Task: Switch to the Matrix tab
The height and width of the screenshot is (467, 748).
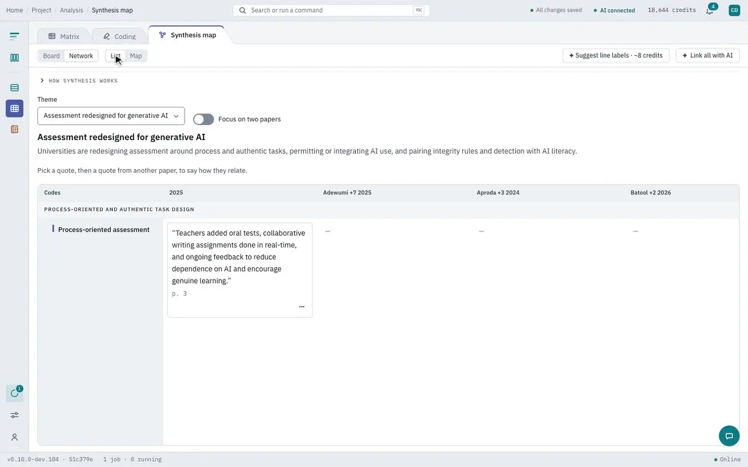Action: pos(64,36)
